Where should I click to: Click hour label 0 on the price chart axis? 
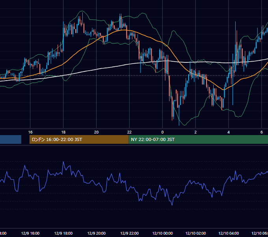162,132
